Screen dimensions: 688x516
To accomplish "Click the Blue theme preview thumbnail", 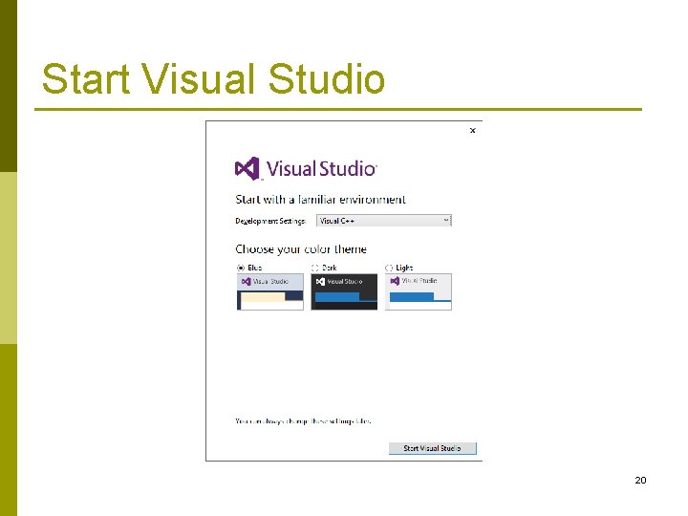I will (x=270, y=291).
